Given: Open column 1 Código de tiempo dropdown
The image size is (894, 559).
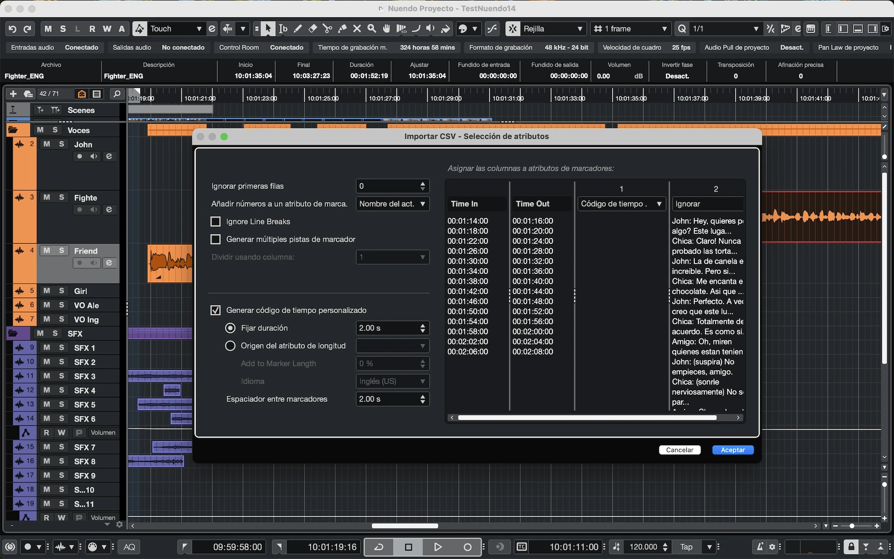Looking at the screenshot, I should 621,204.
